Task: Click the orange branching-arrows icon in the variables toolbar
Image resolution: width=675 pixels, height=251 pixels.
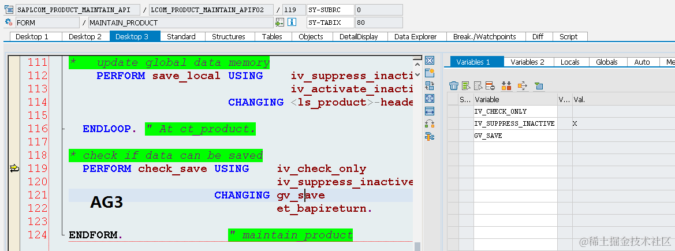Action: pyautogui.click(x=522, y=85)
